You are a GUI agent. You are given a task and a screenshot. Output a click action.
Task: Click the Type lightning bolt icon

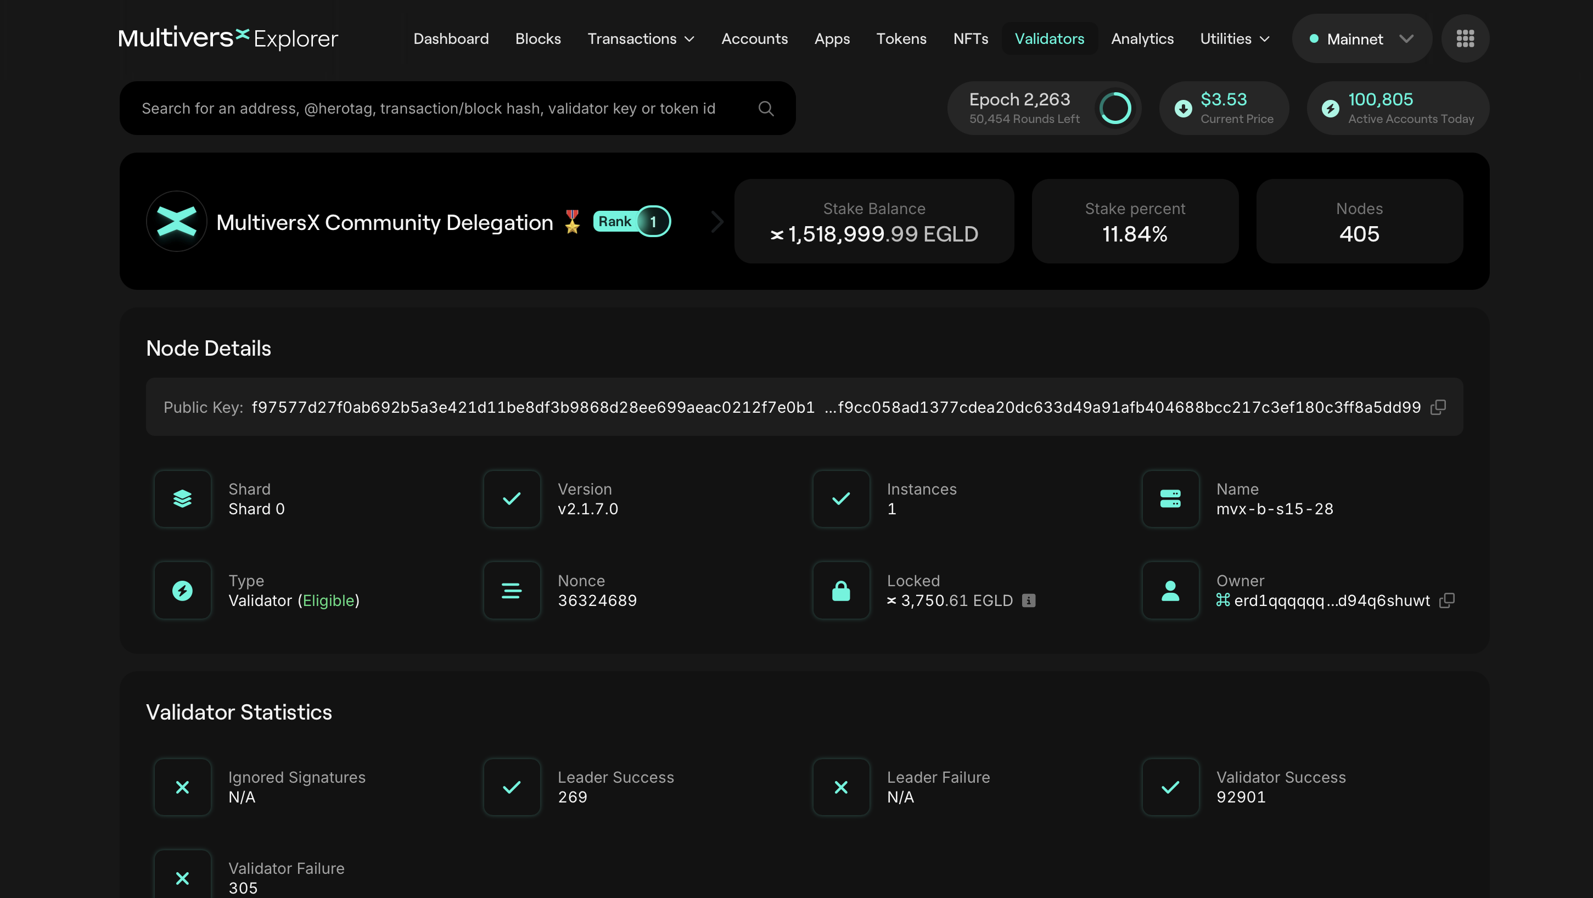click(182, 590)
